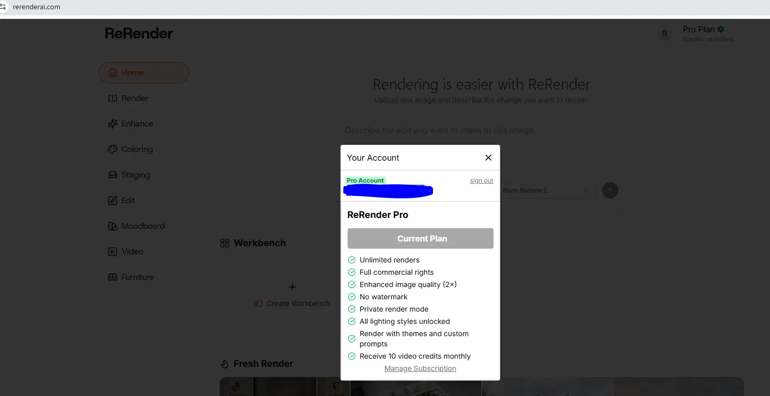
Task: Click the Manage Subscription link
Action: point(420,368)
